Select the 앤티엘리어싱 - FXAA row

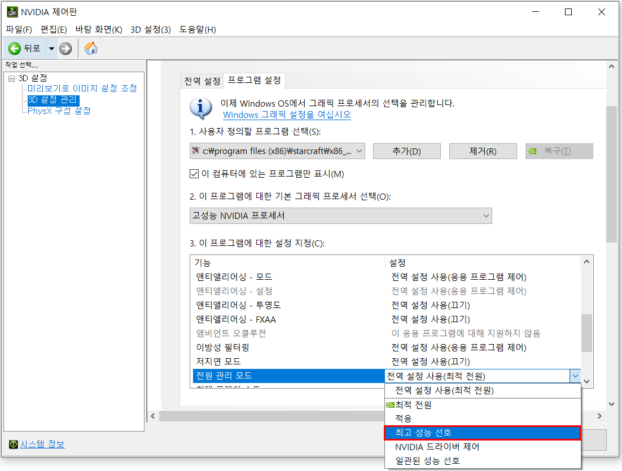pyautogui.click(x=387, y=319)
